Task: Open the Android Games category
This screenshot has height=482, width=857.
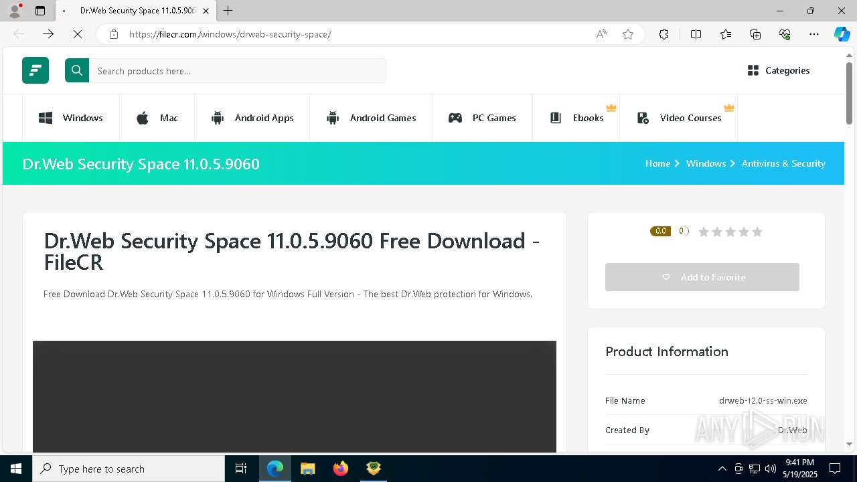Action: [371, 118]
